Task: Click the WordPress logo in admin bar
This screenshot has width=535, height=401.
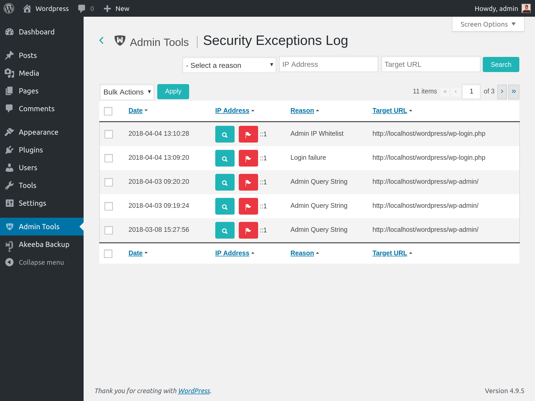Action: (9, 8)
